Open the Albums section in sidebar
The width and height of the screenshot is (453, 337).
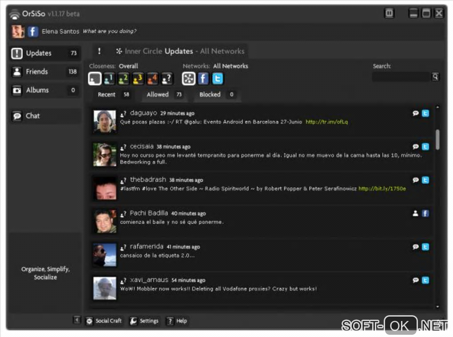click(x=45, y=90)
